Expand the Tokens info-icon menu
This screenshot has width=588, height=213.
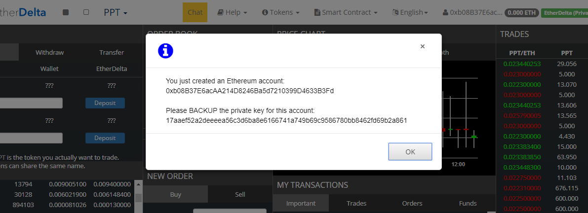[x=280, y=12]
